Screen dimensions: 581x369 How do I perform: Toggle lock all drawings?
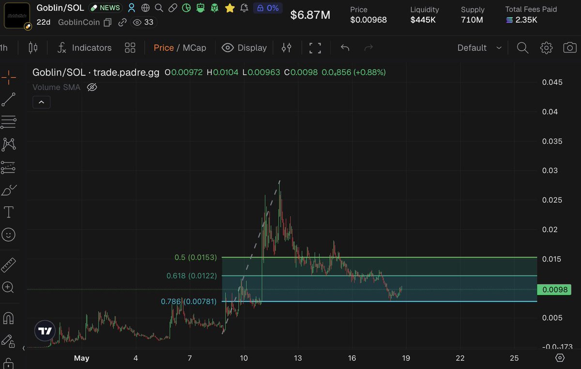pyautogui.click(x=8, y=363)
